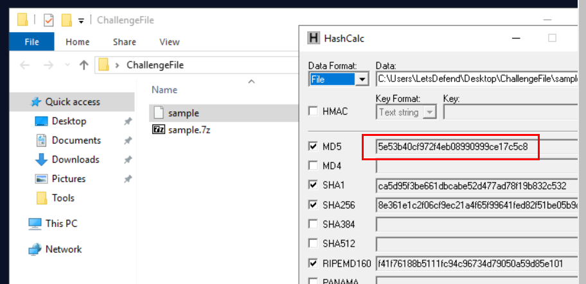Uncheck the SHA256 checkbox

click(313, 205)
